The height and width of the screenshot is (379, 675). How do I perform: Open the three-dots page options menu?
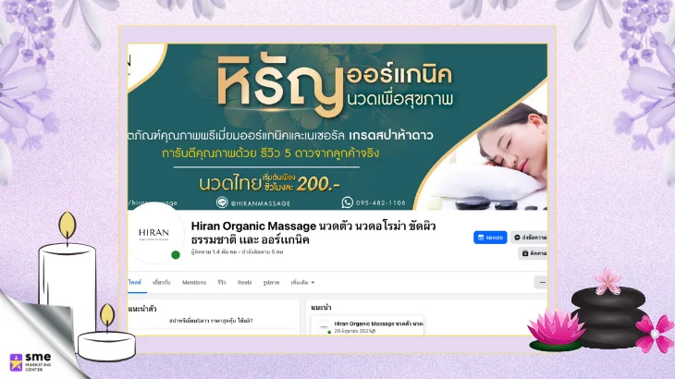[x=541, y=283]
